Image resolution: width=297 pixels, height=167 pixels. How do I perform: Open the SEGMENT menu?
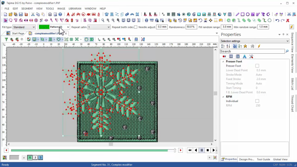pyautogui.click(x=27, y=8)
